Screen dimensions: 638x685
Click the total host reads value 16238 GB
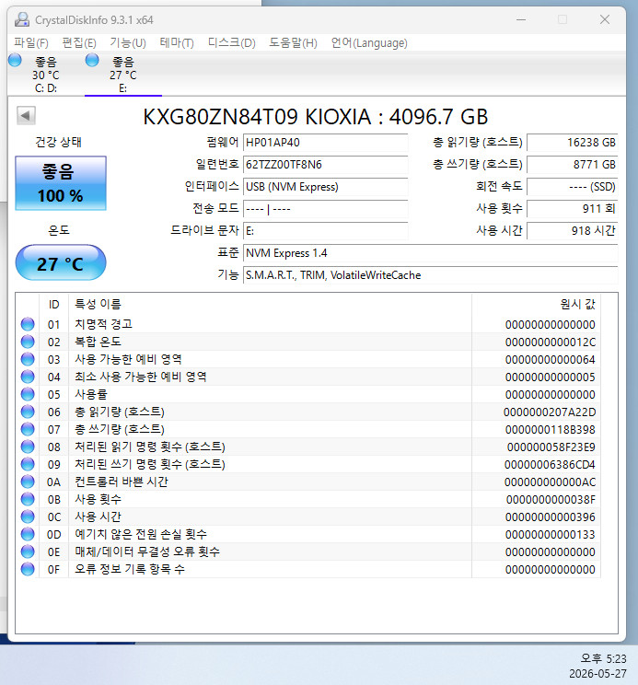coord(573,143)
